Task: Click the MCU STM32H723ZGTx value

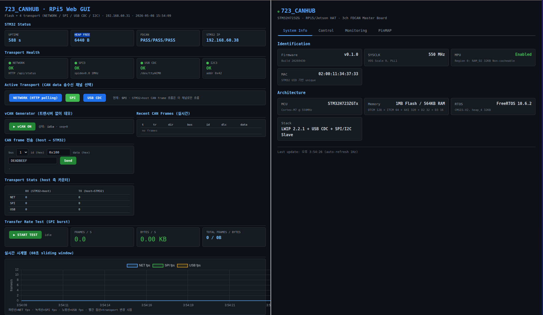Action: point(343,104)
